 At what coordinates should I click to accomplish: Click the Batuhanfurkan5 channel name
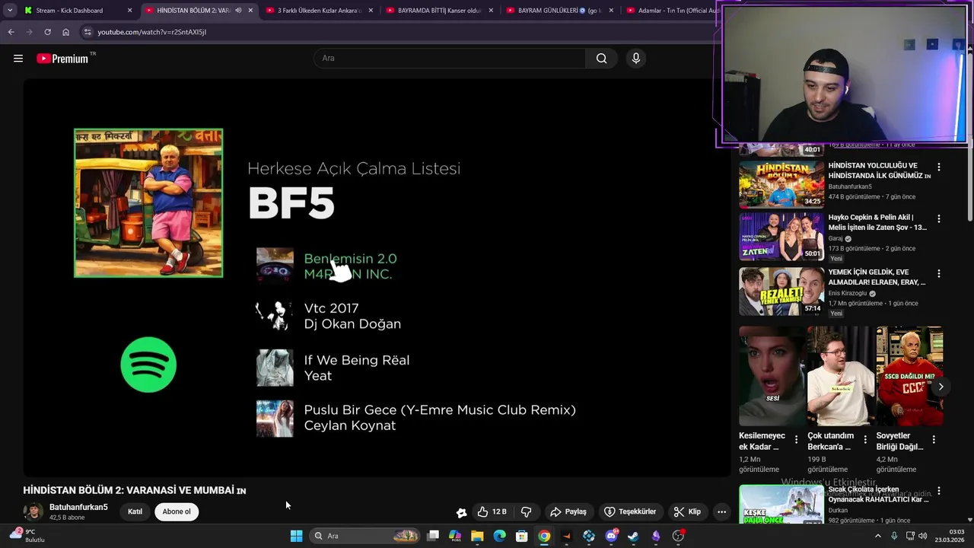[78, 507]
